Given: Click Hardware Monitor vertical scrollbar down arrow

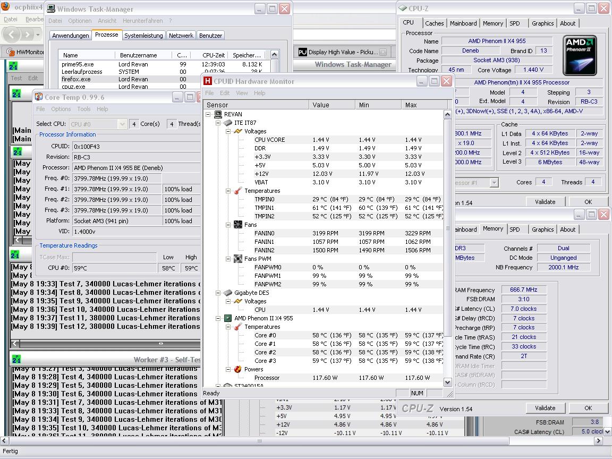Looking at the screenshot, I should 448,382.
